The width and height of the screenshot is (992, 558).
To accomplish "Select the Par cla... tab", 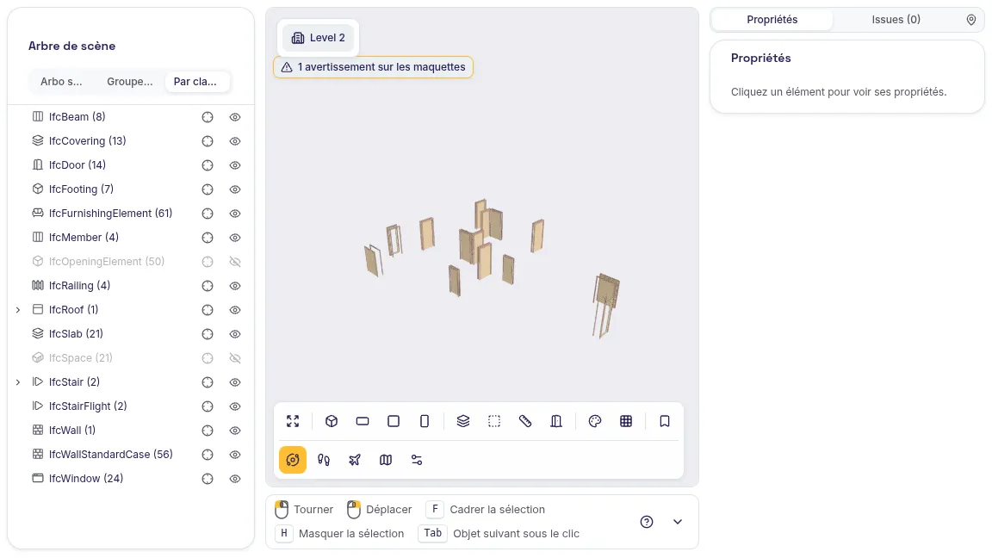I will [195, 82].
